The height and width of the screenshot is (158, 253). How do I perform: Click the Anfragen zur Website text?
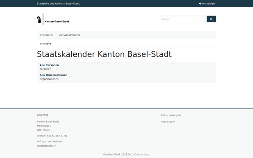point(49,142)
